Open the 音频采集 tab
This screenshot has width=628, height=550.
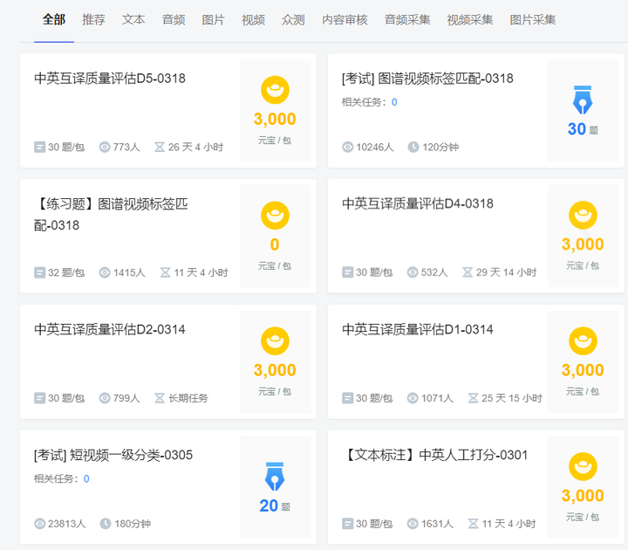point(407,19)
